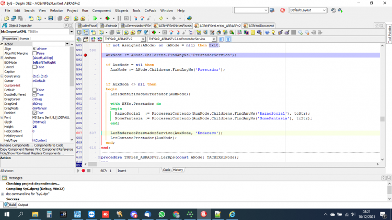The width and height of the screenshot is (392, 220).
Task: Click the red globe icon beside the Default Layout box
Action: click(x=282, y=10)
